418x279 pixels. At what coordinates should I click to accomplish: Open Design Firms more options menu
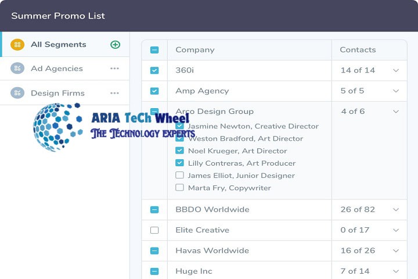[x=114, y=93]
